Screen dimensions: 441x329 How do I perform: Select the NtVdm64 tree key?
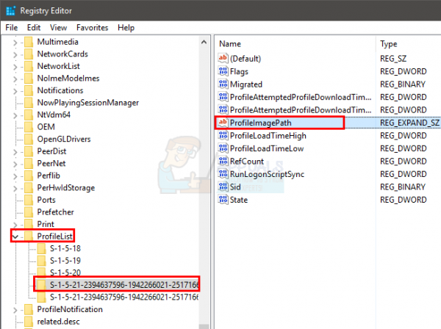click(x=54, y=115)
